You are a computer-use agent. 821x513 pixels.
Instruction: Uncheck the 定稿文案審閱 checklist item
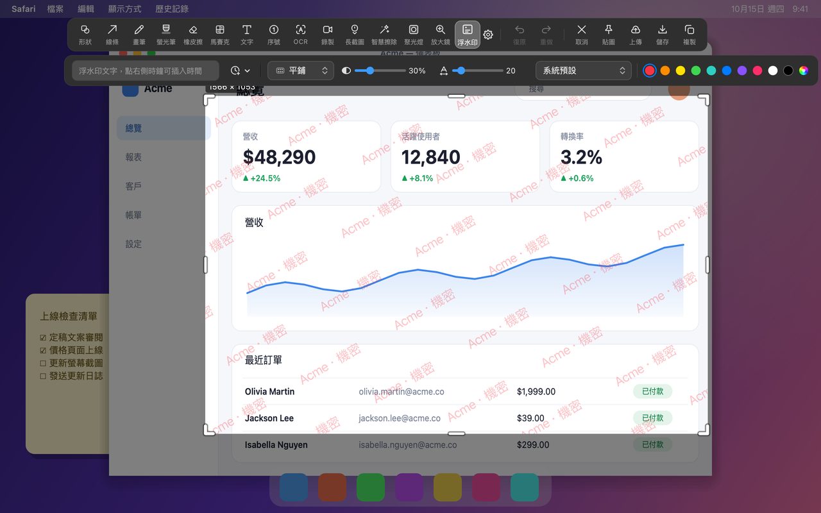point(71,337)
